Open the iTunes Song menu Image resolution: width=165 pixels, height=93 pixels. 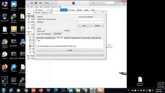tap(36, 7)
